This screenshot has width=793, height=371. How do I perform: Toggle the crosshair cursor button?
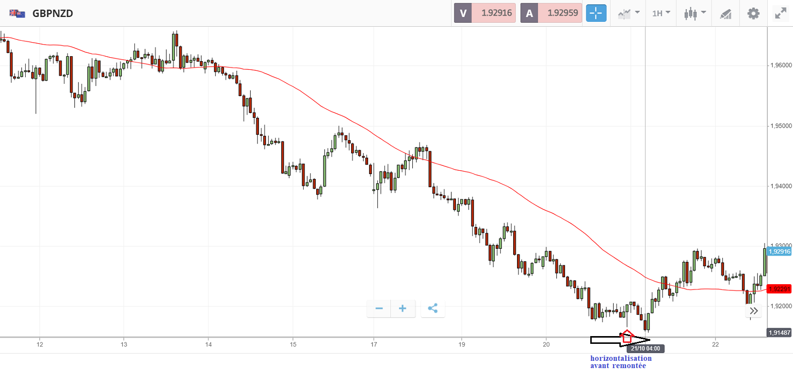pyautogui.click(x=596, y=13)
